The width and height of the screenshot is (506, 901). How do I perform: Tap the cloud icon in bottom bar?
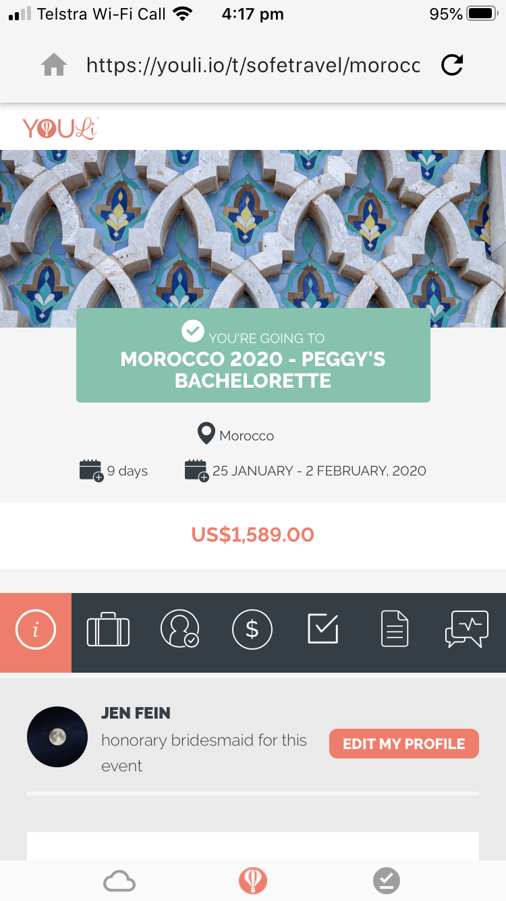point(119,881)
